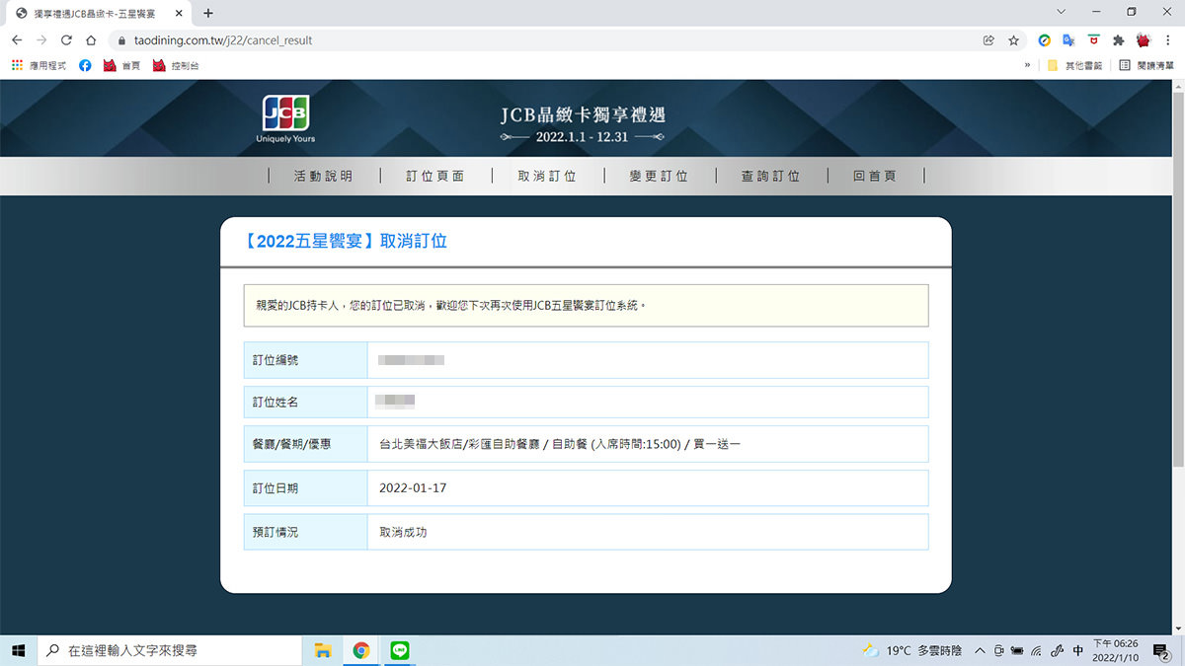Open the Chrome profile avatar
This screenshot has height=666, width=1185.
[x=1143, y=40]
